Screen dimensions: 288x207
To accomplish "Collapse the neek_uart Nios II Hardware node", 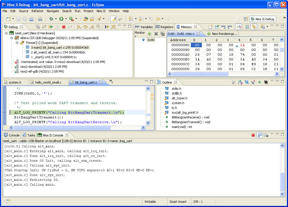I will click(x=6, y=33).
